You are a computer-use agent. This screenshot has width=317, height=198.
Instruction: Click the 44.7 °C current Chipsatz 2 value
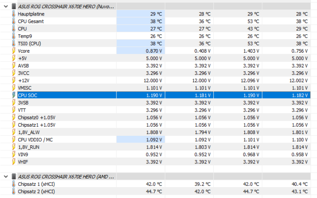click(154, 191)
